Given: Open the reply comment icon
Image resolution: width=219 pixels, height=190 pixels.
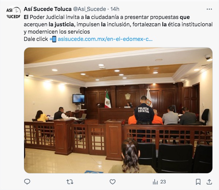Looking at the screenshot, I should coord(27,182).
